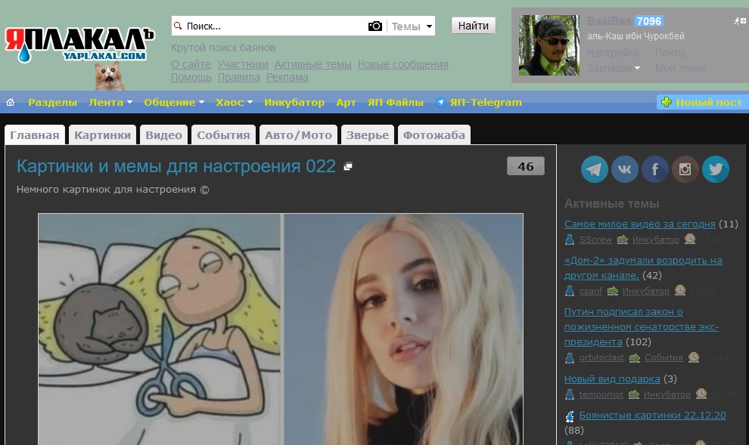Click the logout running-man icon
749x445 pixels.
(x=740, y=21)
